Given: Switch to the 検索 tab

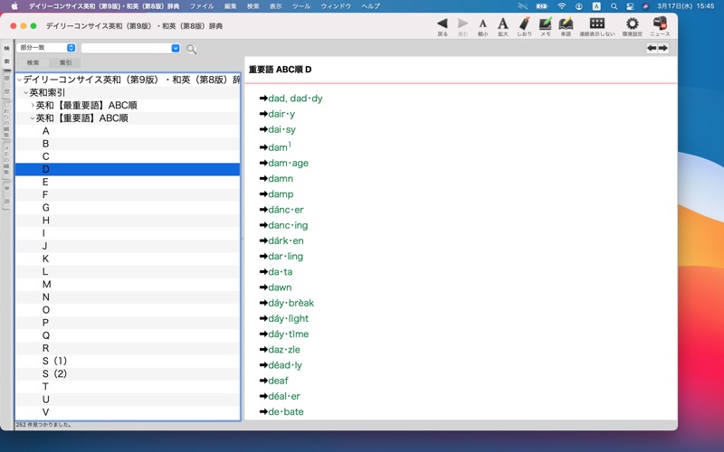Looking at the screenshot, I should (x=33, y=62).
